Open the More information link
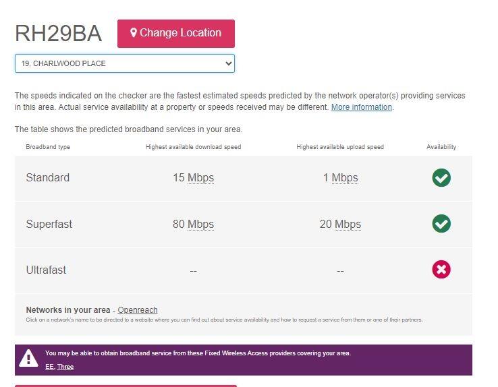The width and height of the screenshot is (498, 387). (x=361, y=107)
